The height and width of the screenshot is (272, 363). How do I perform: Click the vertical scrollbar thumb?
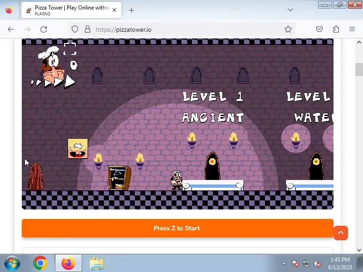(359, 69)
